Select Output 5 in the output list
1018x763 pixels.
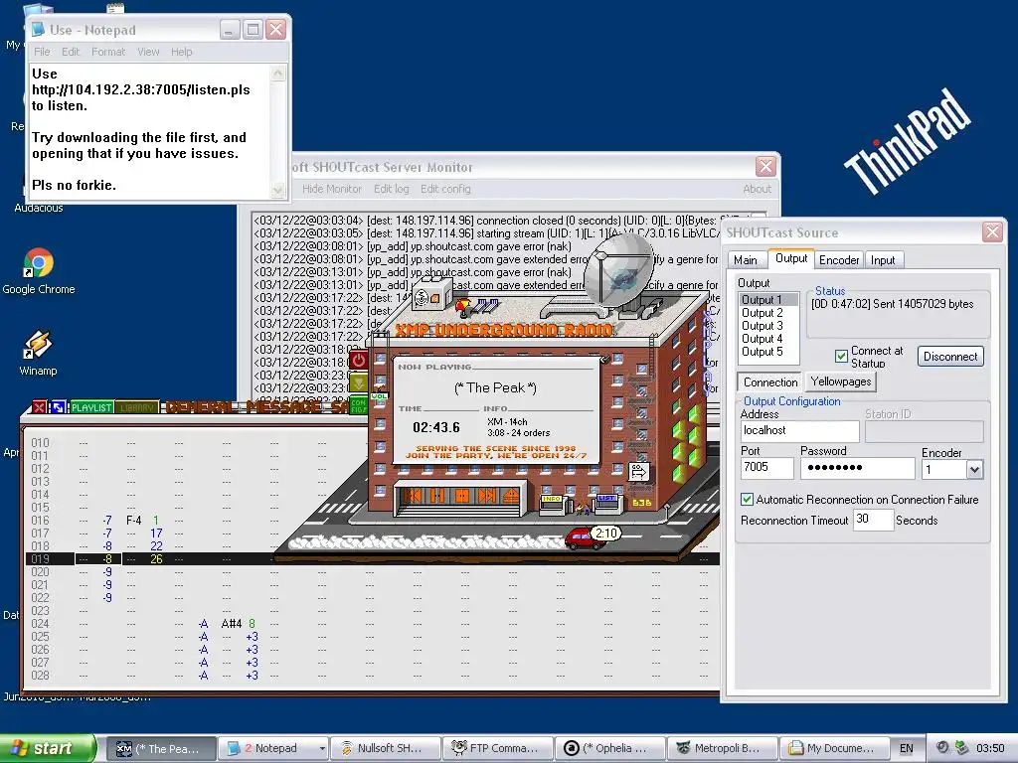(769, 352)
